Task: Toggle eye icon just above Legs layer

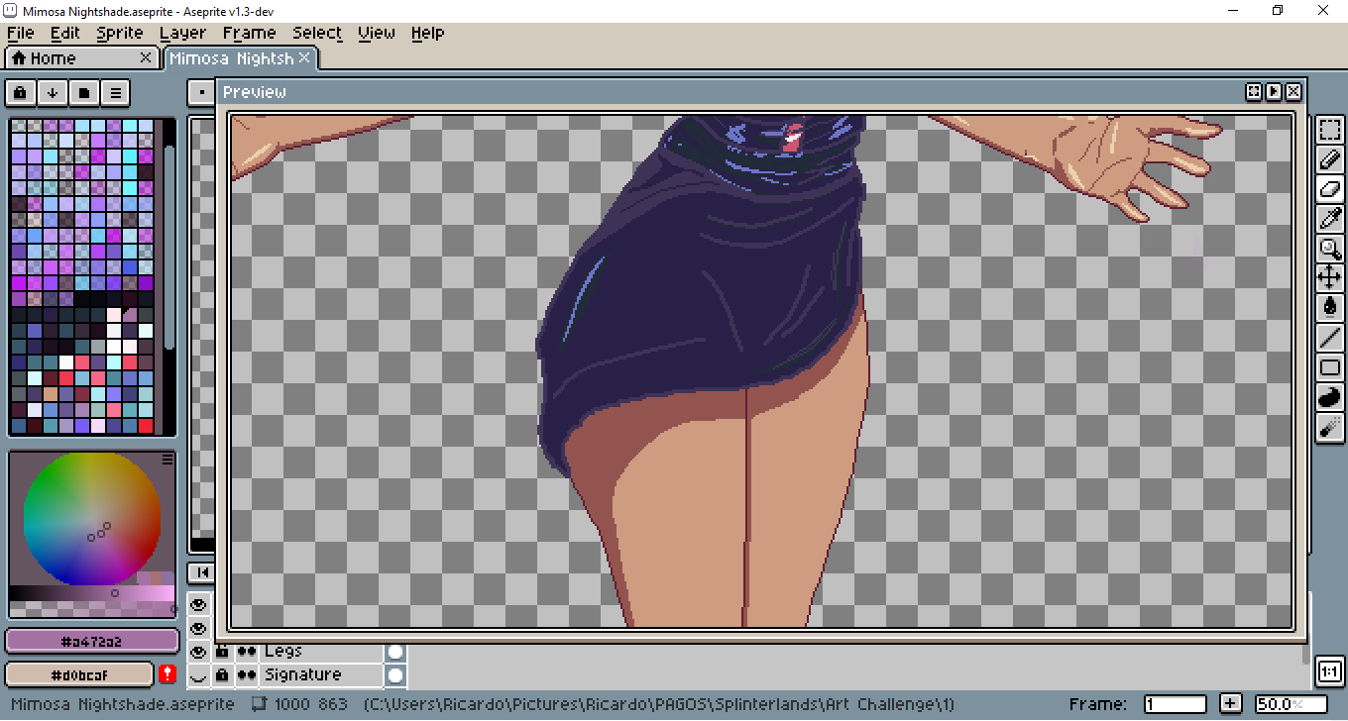Action: (x=198, y=628)
